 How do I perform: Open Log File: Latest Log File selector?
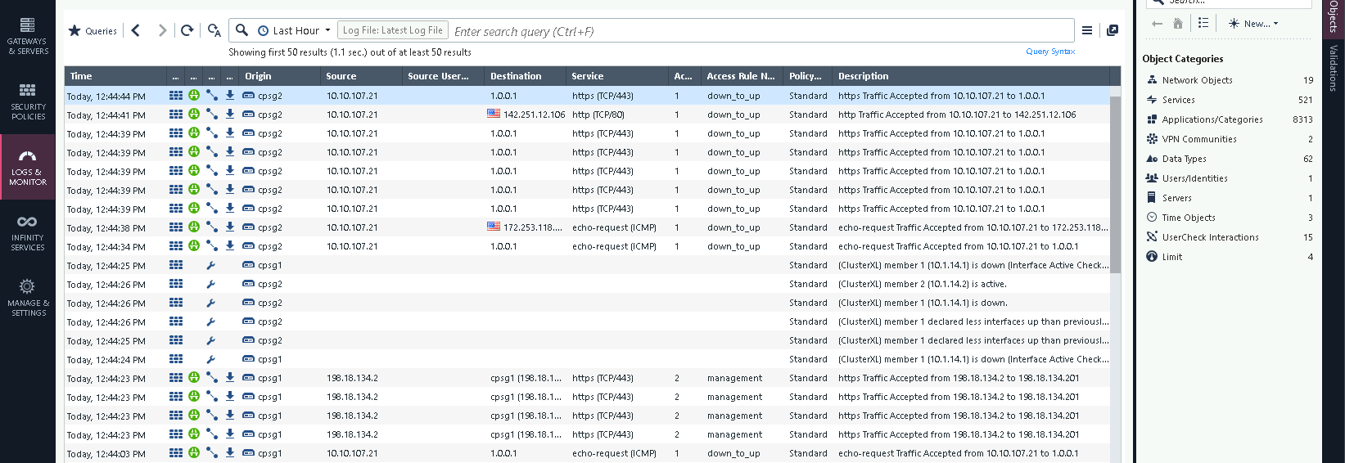click(x=392, y=30)
